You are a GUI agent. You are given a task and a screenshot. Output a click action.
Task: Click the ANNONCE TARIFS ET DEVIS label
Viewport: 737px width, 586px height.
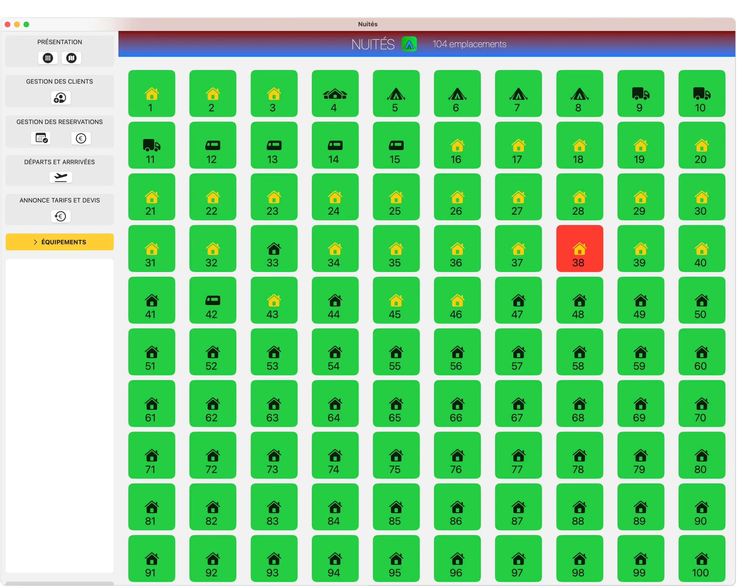pos(60,200)
